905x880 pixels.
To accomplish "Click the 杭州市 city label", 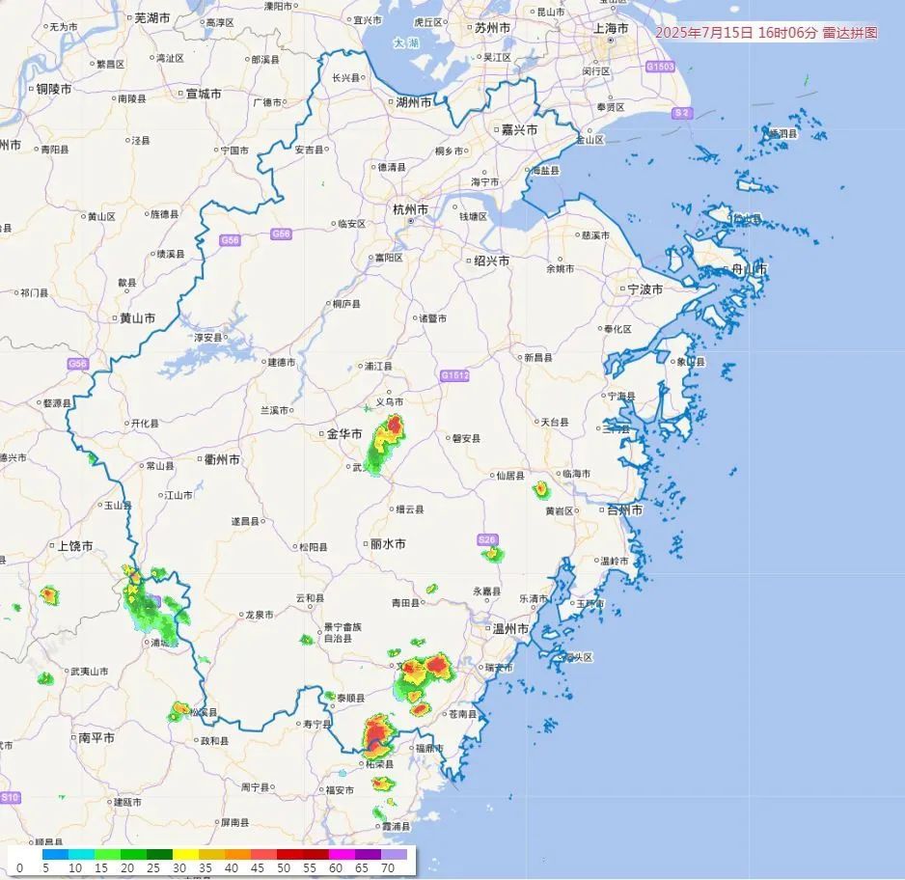I will point(409,207).
